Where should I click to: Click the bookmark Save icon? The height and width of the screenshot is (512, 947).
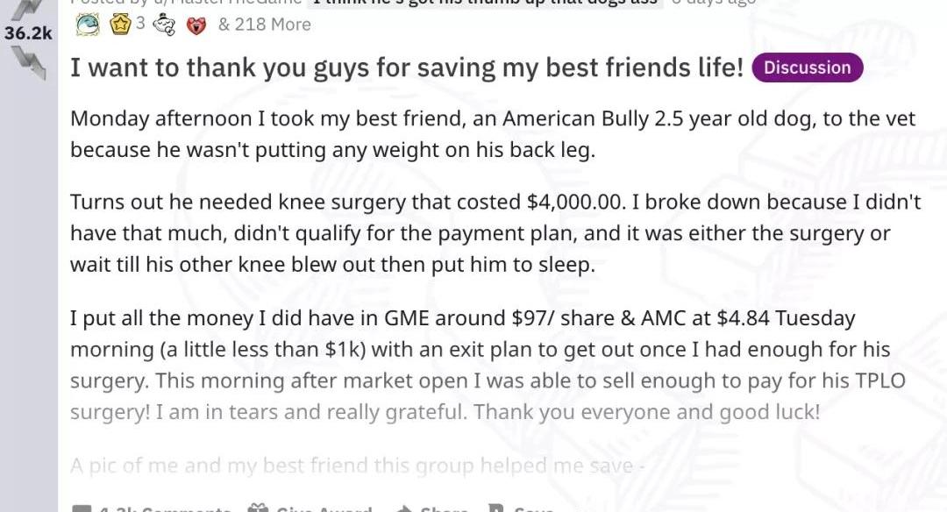point(495,508)
